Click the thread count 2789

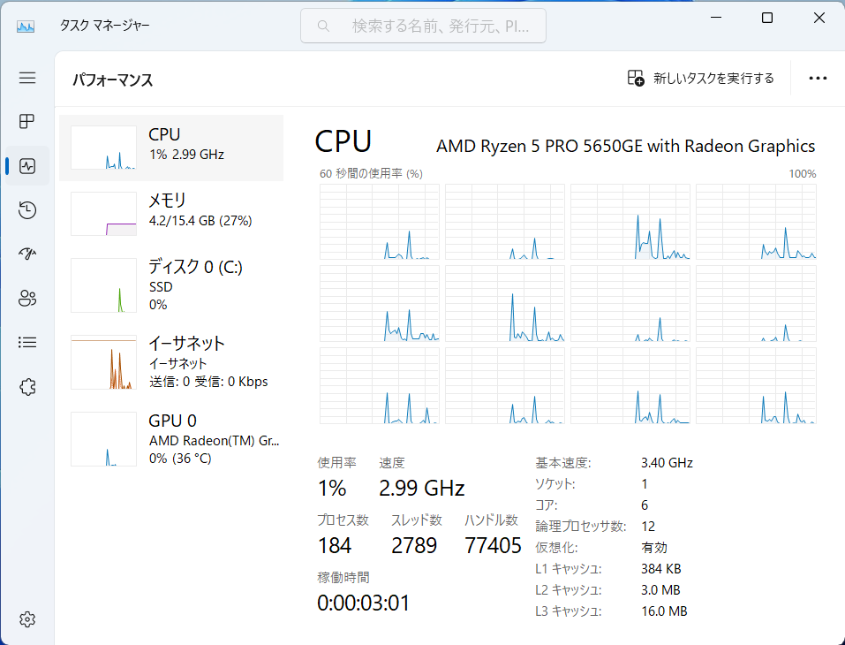click(414, 545)
